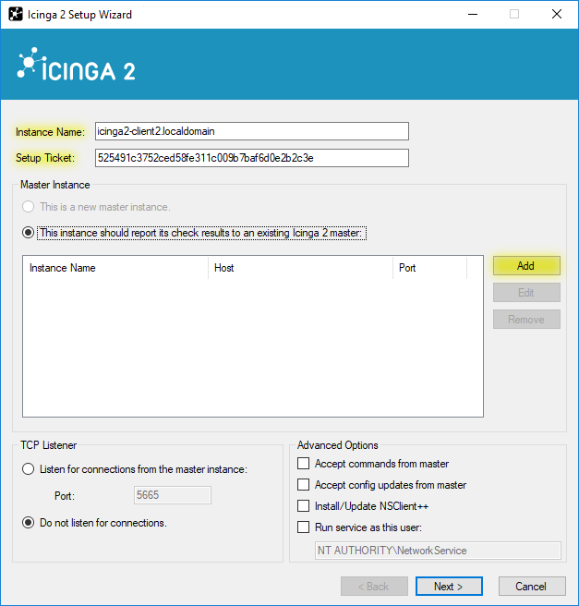Enable 'Accept config updates from master' checkbox
579x606 pixels.
click(x=303, y=485)
